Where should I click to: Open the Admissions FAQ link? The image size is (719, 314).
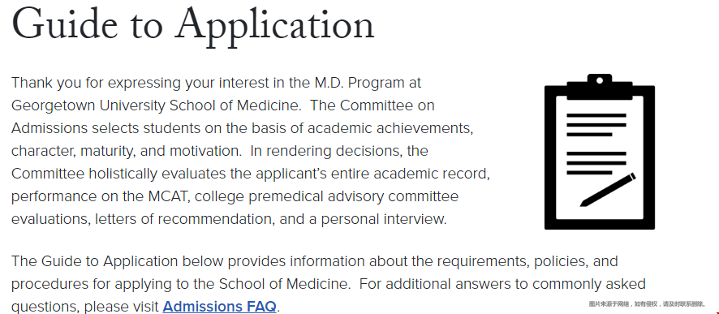click(x=220, y=306)
